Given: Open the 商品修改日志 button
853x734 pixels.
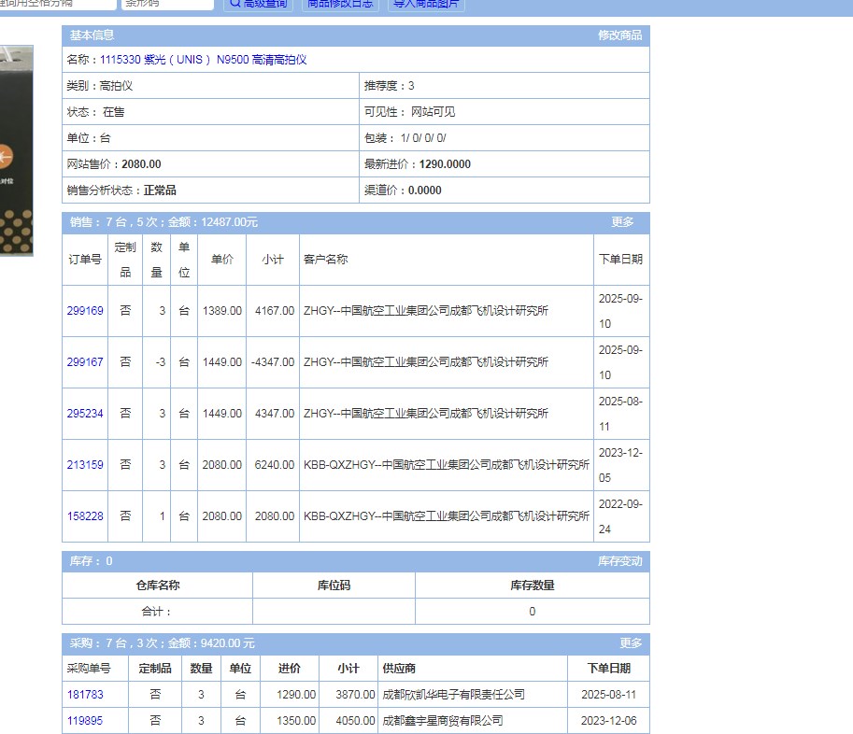Looking at the screenshot, I should coord(340,4).
